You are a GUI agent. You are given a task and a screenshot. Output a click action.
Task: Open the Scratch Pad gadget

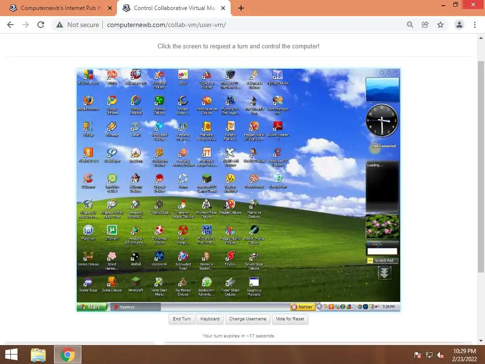pos(383,261)
